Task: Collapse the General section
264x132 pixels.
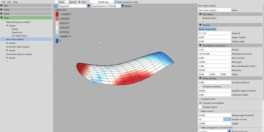Action: pyautogui.click(x=200, y=25)
